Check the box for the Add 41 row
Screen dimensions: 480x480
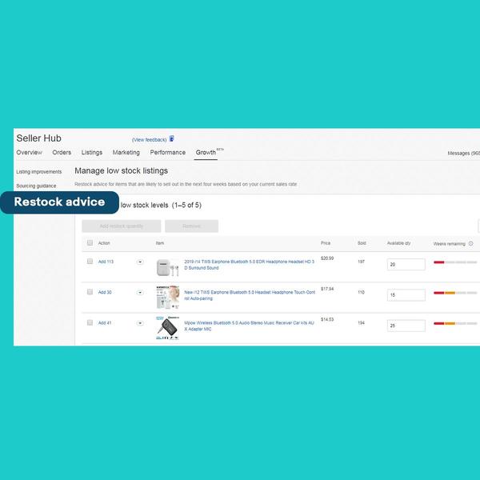90,322
